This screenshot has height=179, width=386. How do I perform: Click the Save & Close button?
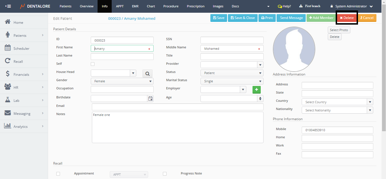pyautogui.click(x=243, y=18)
